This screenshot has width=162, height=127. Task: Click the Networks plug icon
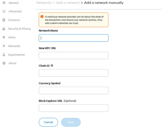point(4,46)
